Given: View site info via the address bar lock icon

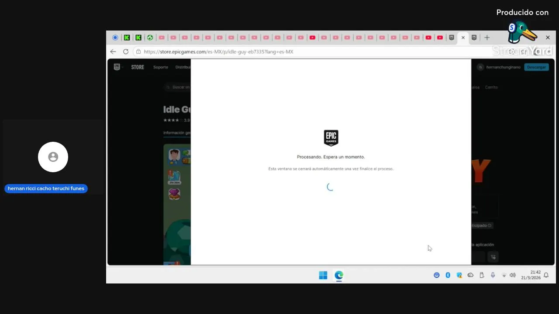Looking at the screenshot, I should click(x=138, y=51).
